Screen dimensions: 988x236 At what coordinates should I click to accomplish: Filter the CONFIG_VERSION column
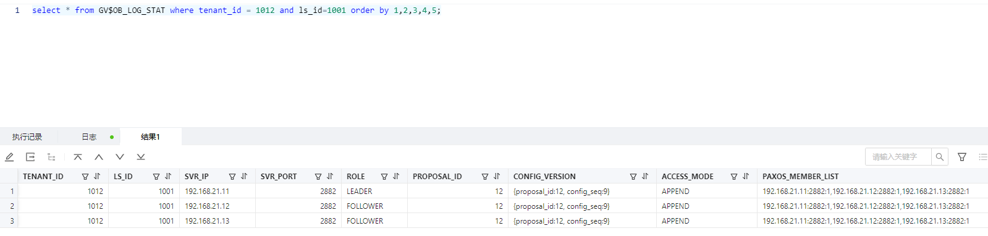pos(633,177)
